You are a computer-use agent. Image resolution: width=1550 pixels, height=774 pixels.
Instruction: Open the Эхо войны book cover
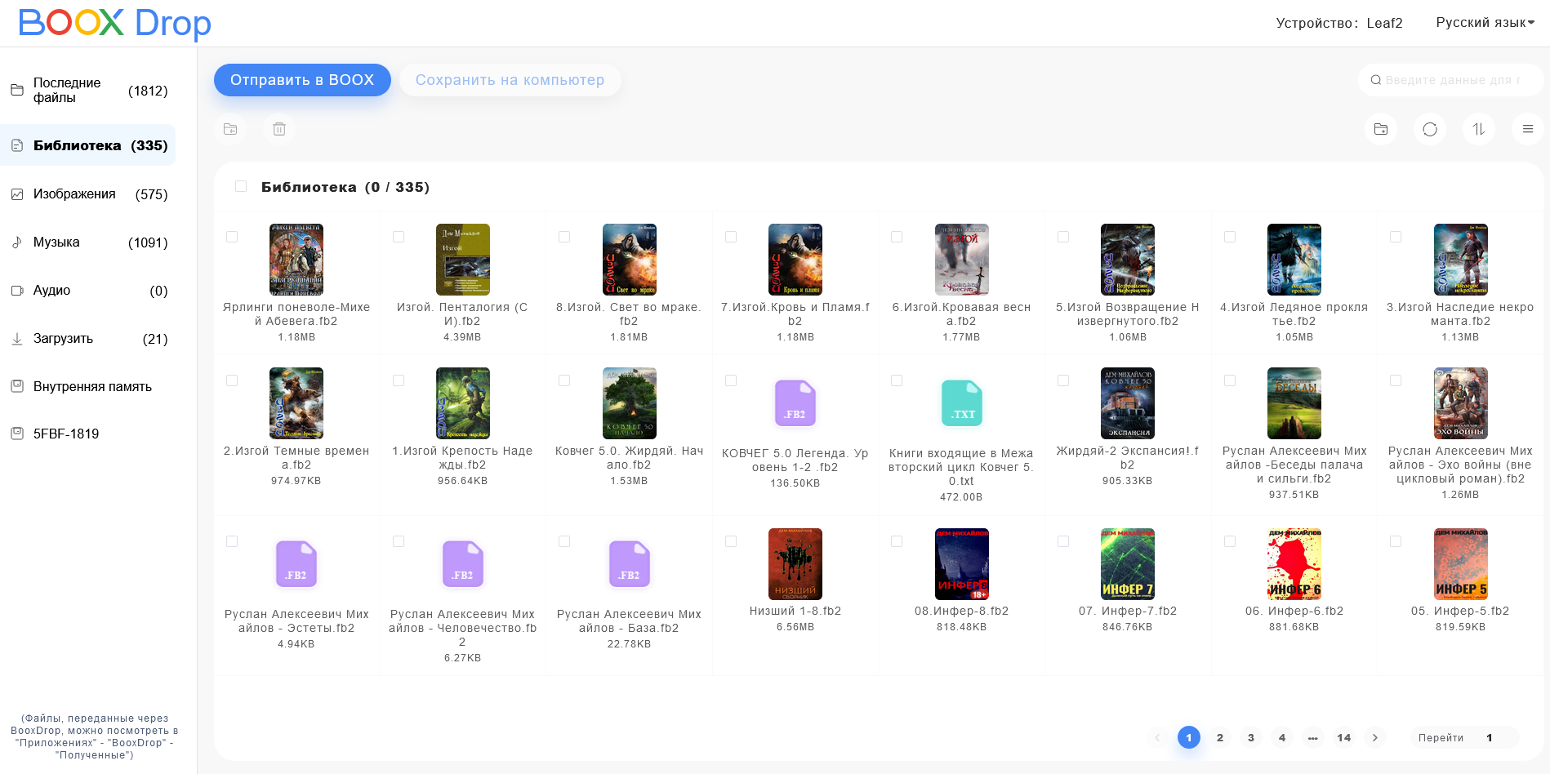[1460, 403]
